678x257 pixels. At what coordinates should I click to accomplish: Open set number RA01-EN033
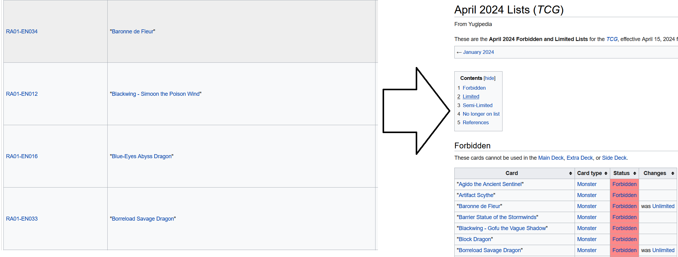tap(22, 219)
